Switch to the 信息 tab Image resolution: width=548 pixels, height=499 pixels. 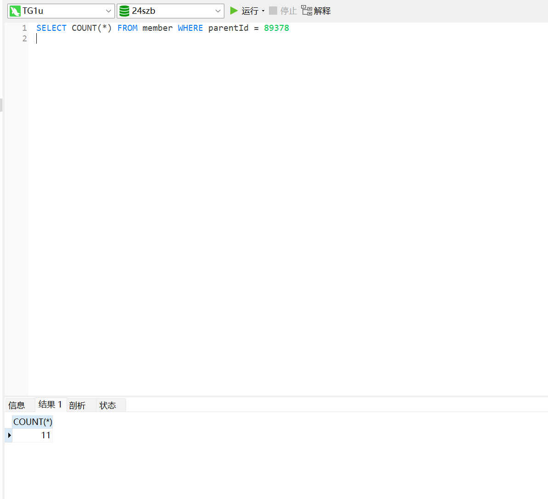[17, 405]
